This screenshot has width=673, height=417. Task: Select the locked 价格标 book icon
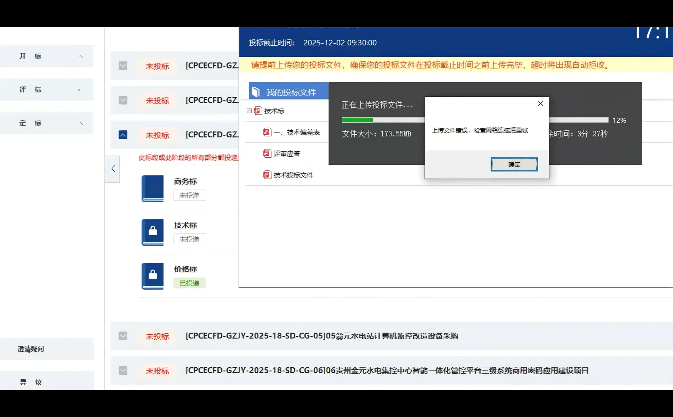coord(153,276)
